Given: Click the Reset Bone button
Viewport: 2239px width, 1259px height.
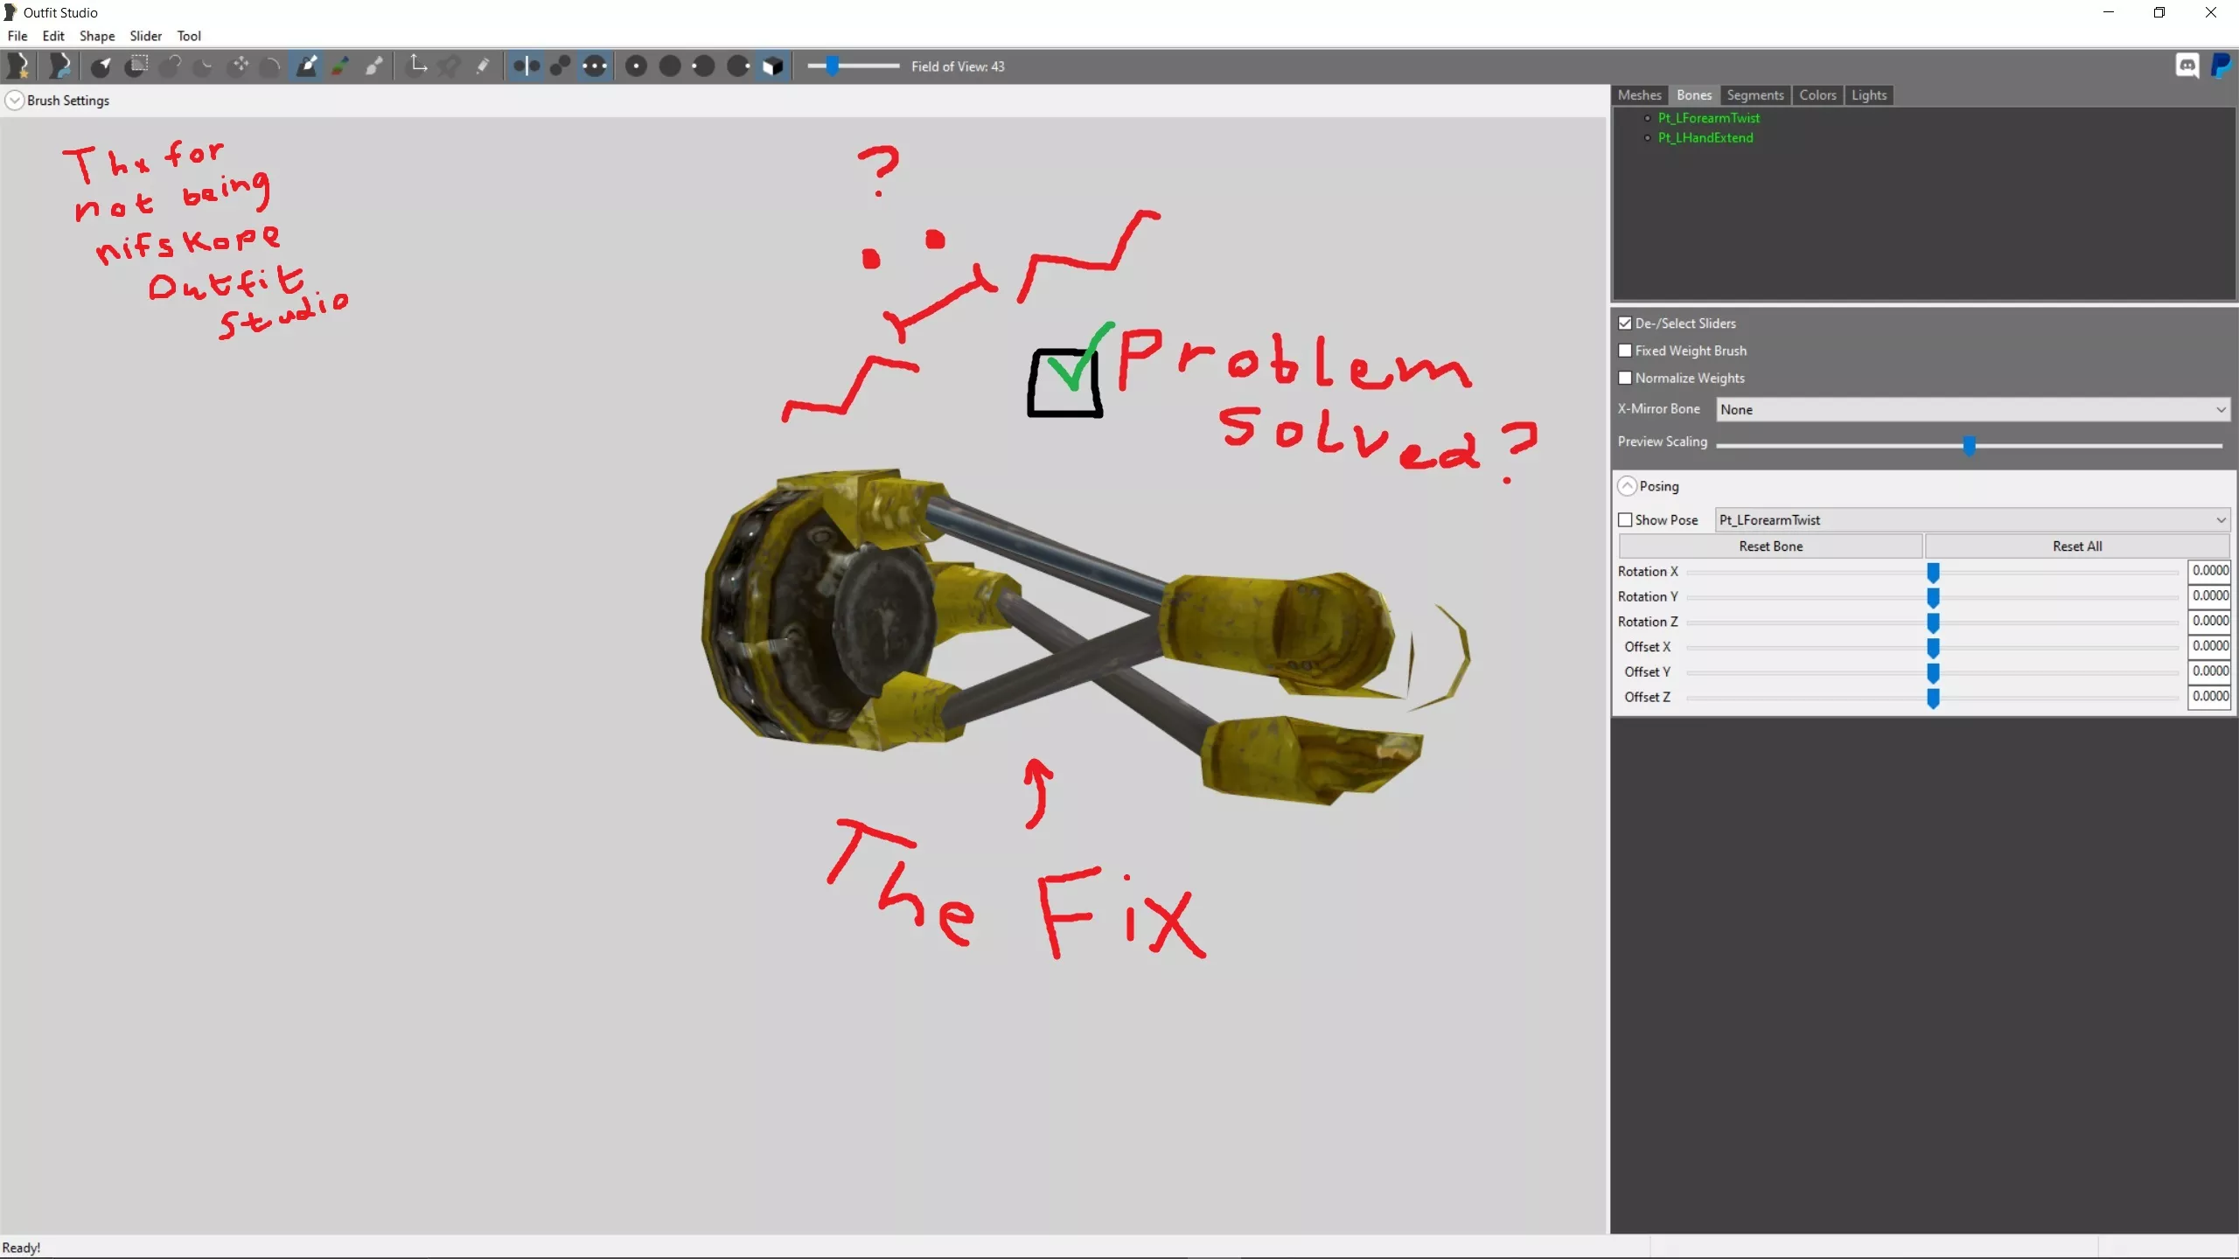Looking at the screenshot, I should tap(1770, 546).
